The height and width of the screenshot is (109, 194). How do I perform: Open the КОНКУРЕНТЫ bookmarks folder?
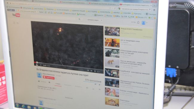tap(104, 12)
